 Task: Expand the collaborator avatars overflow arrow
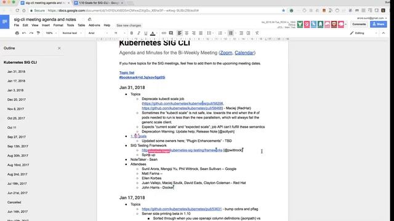coord(346,25)
